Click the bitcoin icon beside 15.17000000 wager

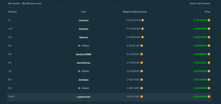[143, 29]
